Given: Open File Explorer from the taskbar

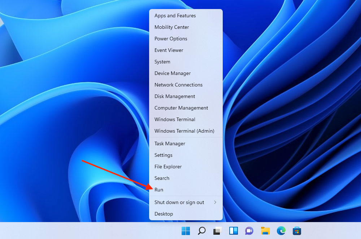Looking at the screenshot, I should point(265,231).
